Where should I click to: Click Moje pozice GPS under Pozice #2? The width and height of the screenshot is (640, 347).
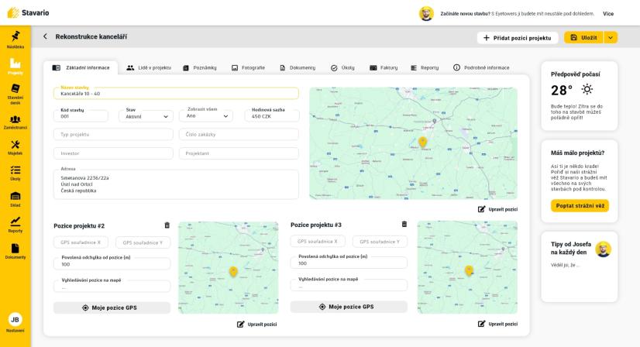tap(112, 307)
